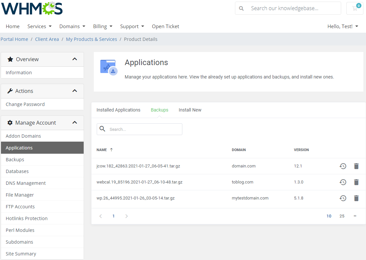This screenshot has width=366, height=260.
Task: Open the Hello, Test! account dropdown
Action: point(343,26)
